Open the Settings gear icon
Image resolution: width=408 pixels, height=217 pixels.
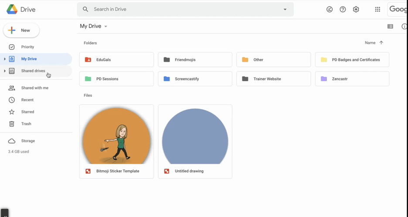[x=356, y=9]
